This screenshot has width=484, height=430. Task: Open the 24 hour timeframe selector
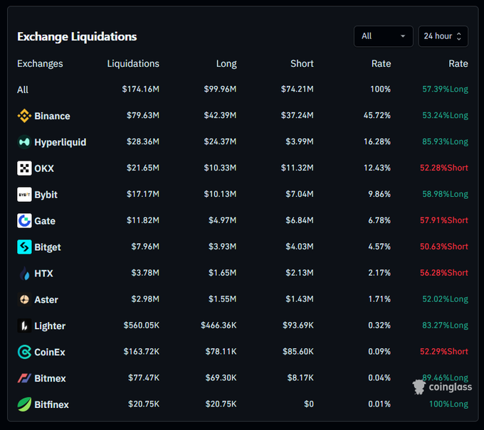[x=443, y=36]
